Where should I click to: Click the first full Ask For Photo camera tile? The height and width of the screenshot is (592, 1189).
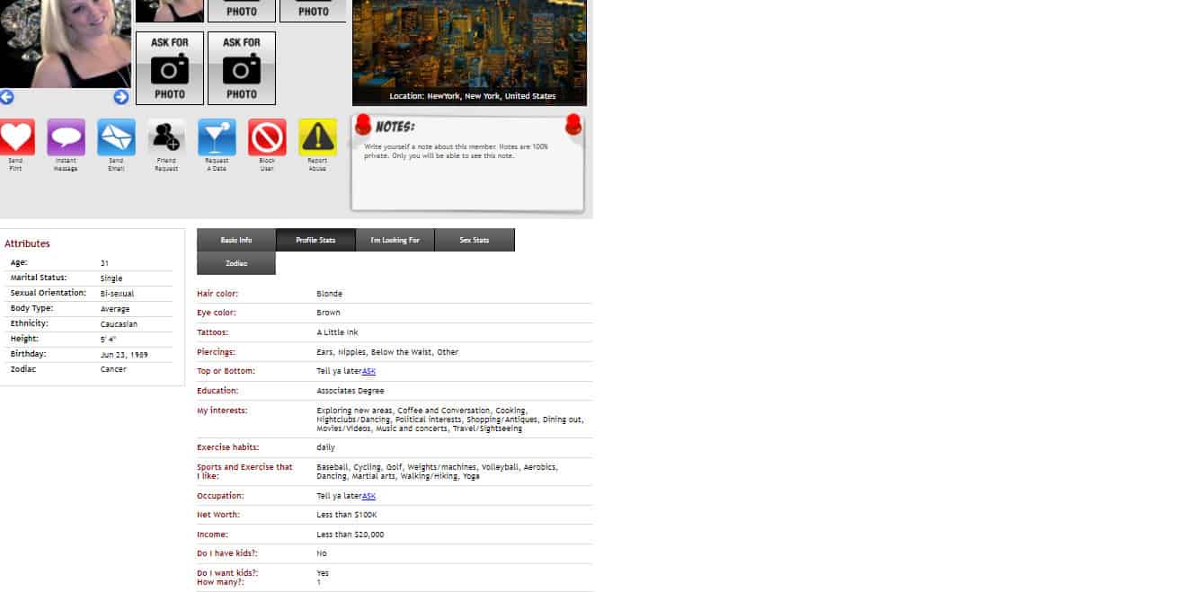[170, 68]
